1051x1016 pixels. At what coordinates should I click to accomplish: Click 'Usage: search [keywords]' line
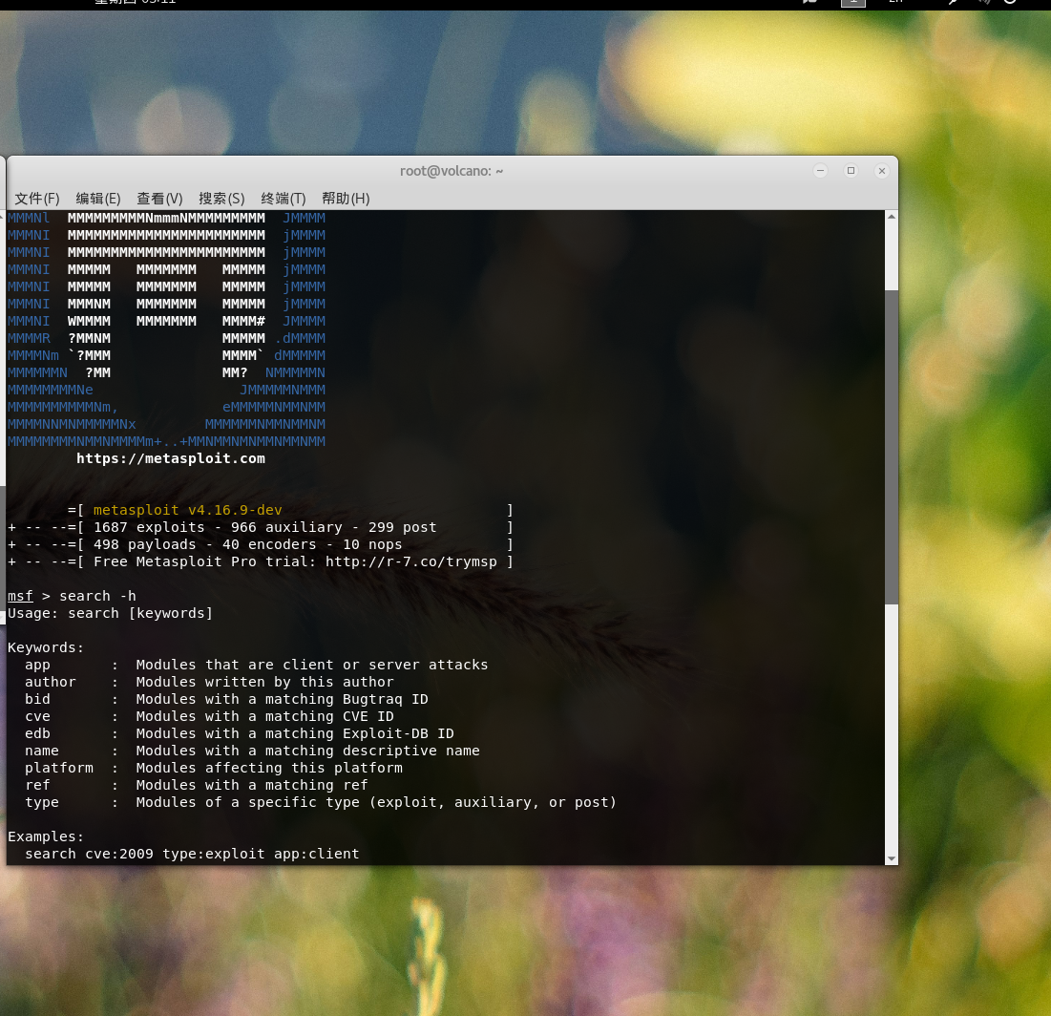point(110,614)
